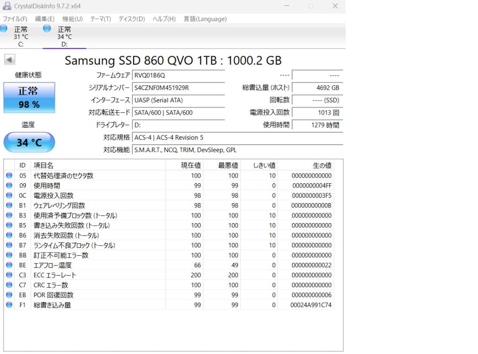Click total host writes value 4692 GB
478x354 pixels.
tap(318, 88)
